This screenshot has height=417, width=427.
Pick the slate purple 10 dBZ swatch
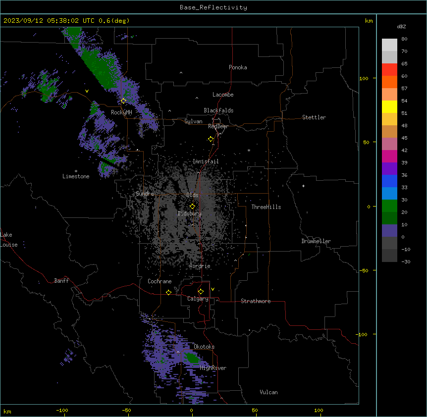point(389,231)
